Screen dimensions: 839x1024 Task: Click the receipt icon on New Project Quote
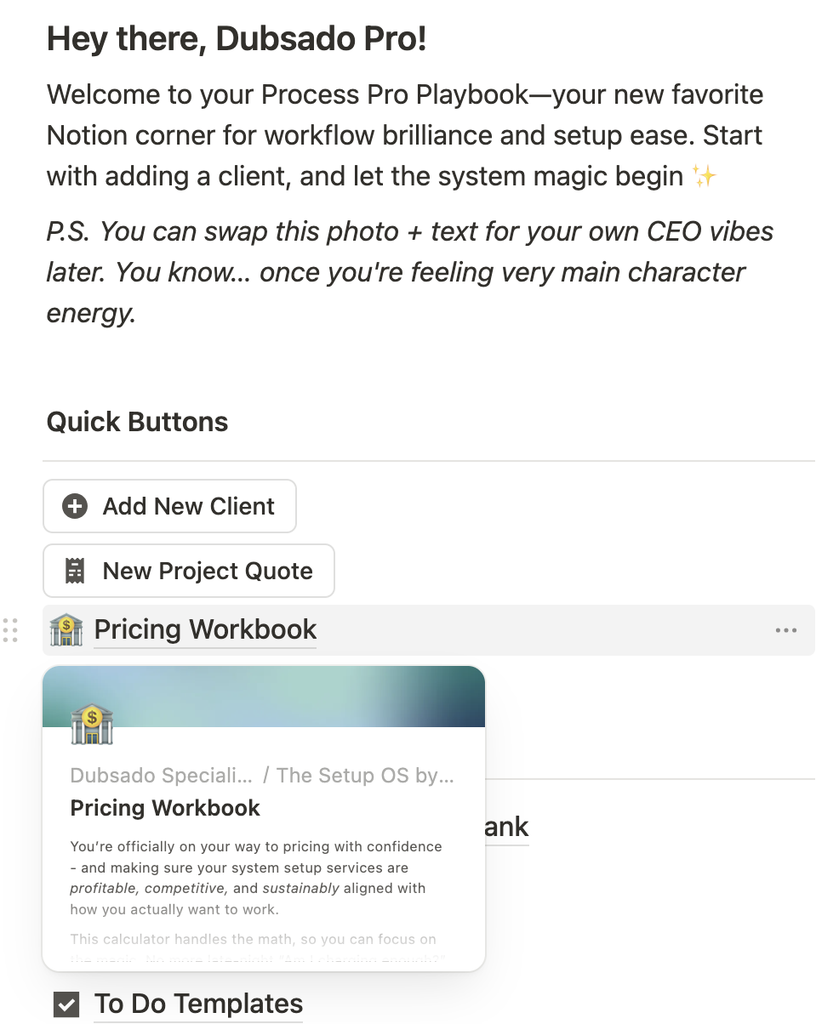point(75,572)
